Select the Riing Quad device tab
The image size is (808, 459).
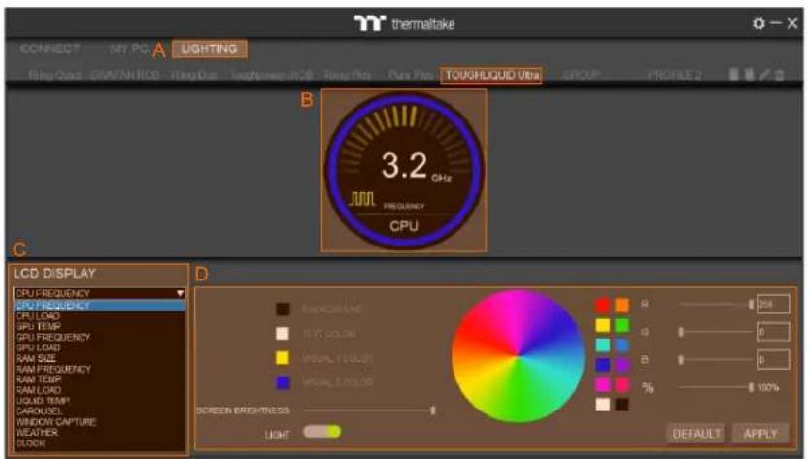(54, 76)
